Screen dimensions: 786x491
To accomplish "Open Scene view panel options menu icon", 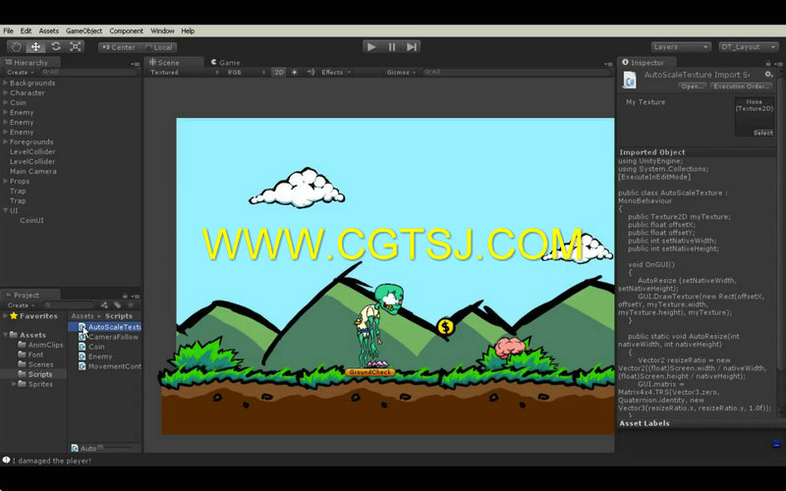I will coord(608,64).
